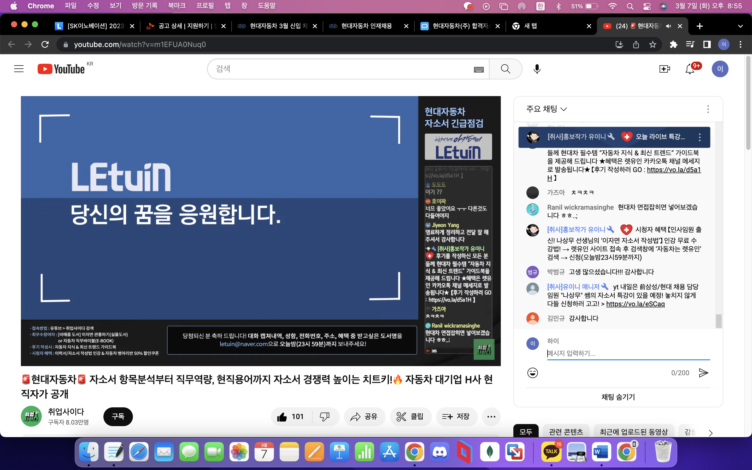Screen dimensions: 752x470
Task: Switch to the 현대자동차 인재채용 tab
Action: click(x=367, y=26)
